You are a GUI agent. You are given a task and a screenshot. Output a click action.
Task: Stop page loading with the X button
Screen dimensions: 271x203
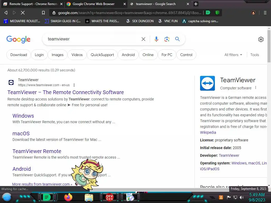click(23, 13)
